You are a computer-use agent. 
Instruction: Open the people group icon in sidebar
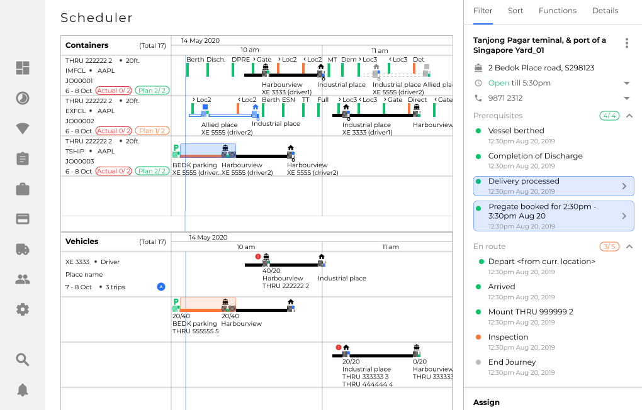tap(23, 279)
